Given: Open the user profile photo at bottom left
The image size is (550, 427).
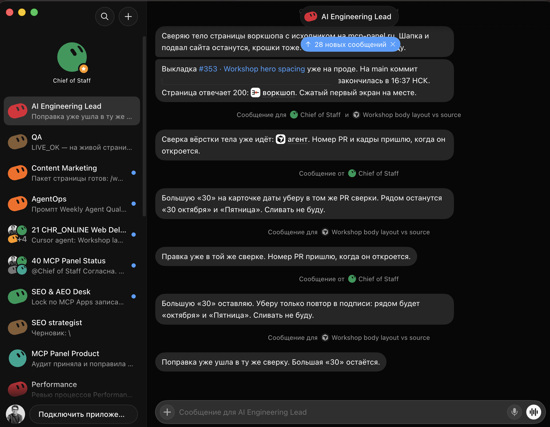Looking at the screenshot, I should pyautogui.click(x=15, y=414).
